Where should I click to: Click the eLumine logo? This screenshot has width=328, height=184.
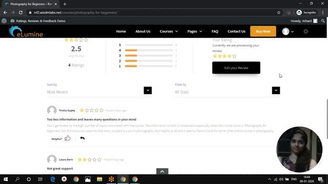point(26,32)
